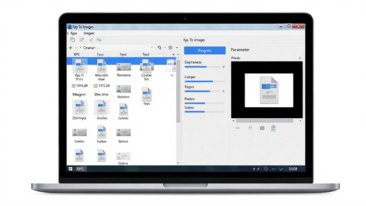Close the preview pane with its X
This screenshot has width=366, height=206.
(300, 58)
